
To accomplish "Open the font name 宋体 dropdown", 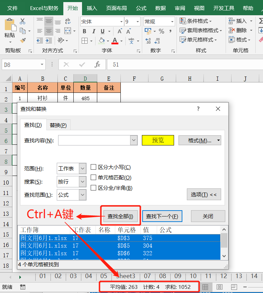I will pos(121,22).
